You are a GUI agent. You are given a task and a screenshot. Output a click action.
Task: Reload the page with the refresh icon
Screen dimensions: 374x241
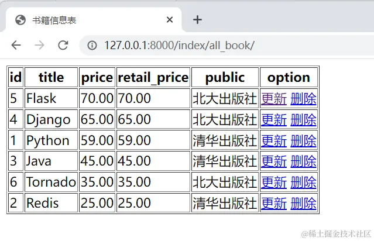tap(63, 45)
